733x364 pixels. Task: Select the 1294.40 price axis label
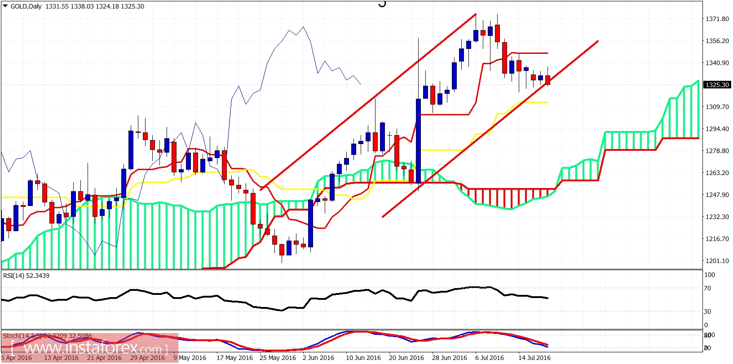[717, 129]
